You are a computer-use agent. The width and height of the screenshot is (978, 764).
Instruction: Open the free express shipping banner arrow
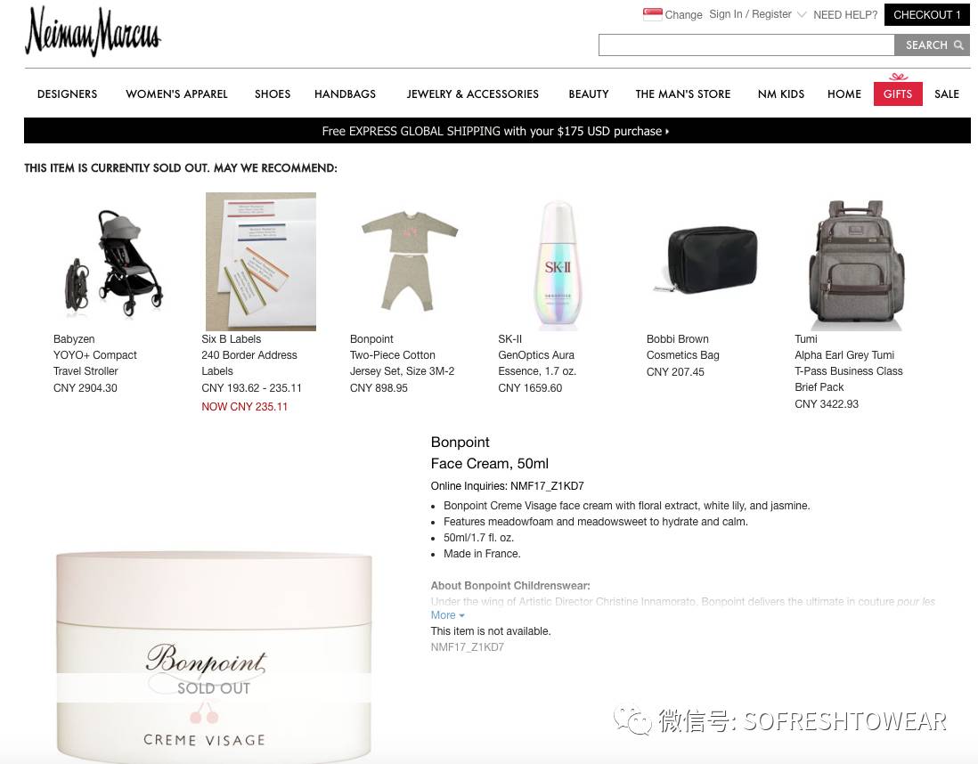tap(667, 132)
